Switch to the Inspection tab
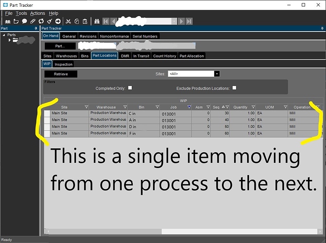This screenshot has width=326, height=243. pyautogui.click(x=63, y=64)
